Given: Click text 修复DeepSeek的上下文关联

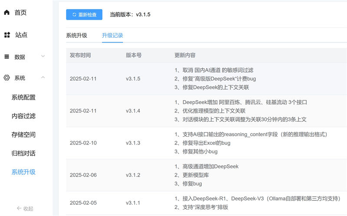Looking at the screenshot, I should coord(216,88).
